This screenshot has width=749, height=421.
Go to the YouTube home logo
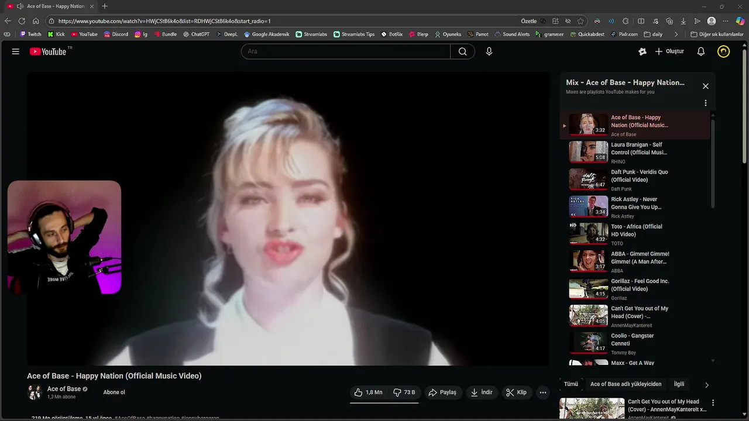pos(48,51)
